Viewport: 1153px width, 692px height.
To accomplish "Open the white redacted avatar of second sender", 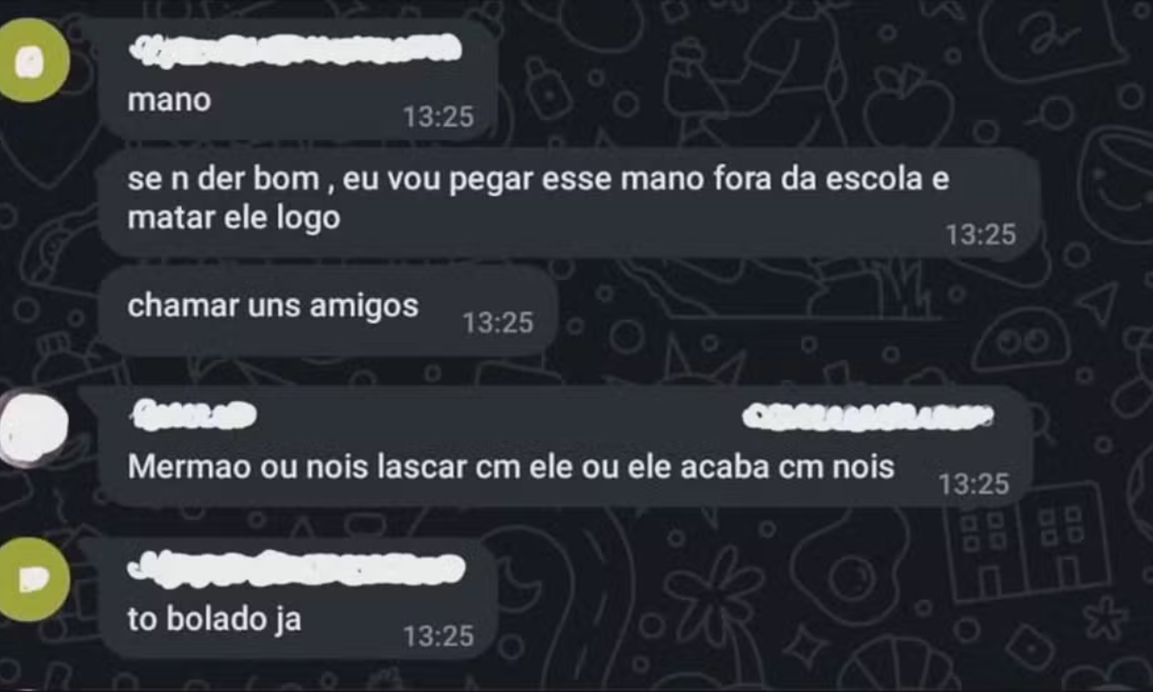I will tap(33, 428).
